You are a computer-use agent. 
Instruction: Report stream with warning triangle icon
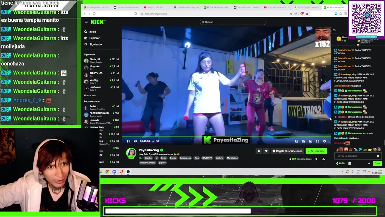[324, 159]
